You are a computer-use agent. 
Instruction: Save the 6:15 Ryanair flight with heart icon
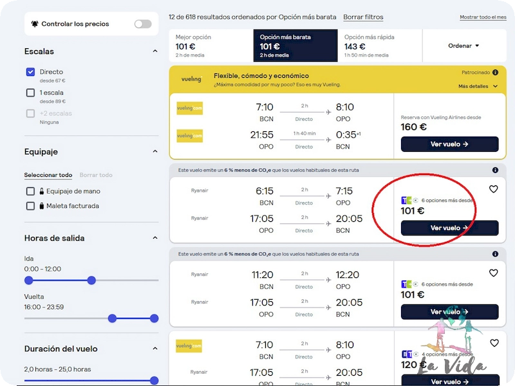click(494, 189)
